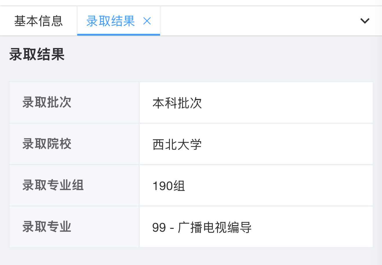Click the gray area below the table

click(191, 256)
